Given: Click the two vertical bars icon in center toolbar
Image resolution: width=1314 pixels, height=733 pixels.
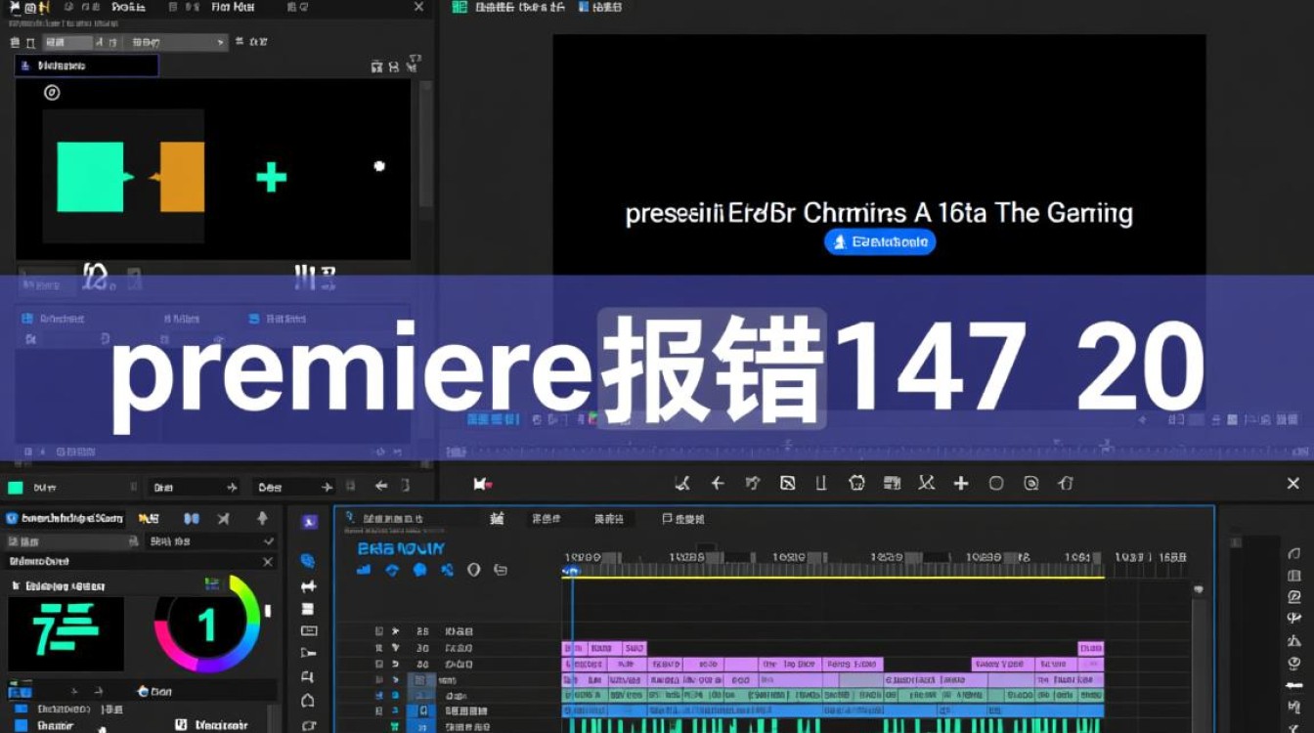Looking at the screenshot, I should tap(821, 483).
